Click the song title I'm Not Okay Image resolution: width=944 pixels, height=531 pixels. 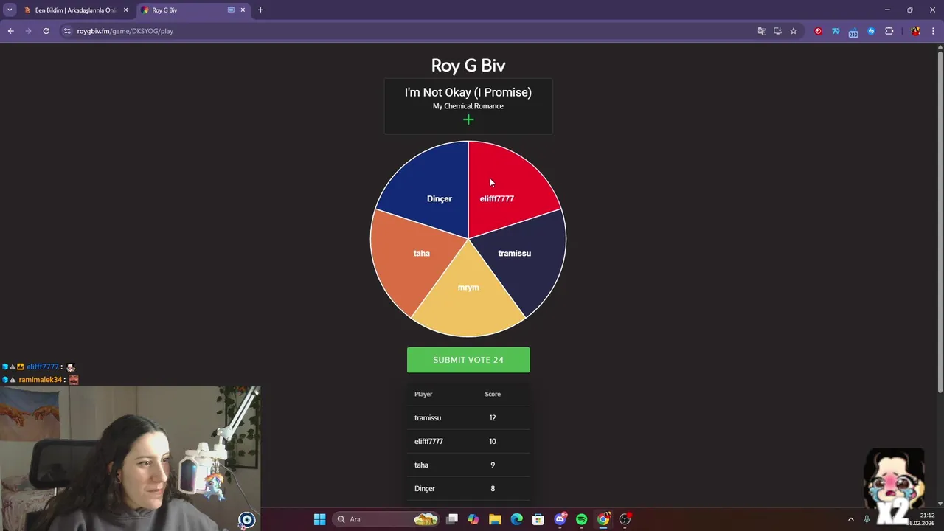click(x=468, y=92)
